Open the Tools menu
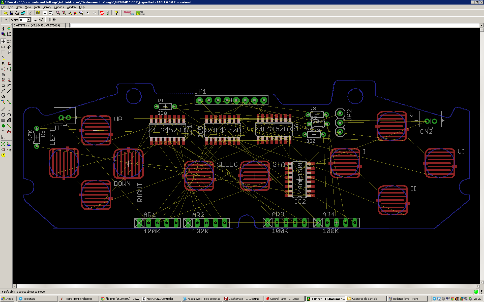This screenshot has height=302, width=484. tap(37, 7)
